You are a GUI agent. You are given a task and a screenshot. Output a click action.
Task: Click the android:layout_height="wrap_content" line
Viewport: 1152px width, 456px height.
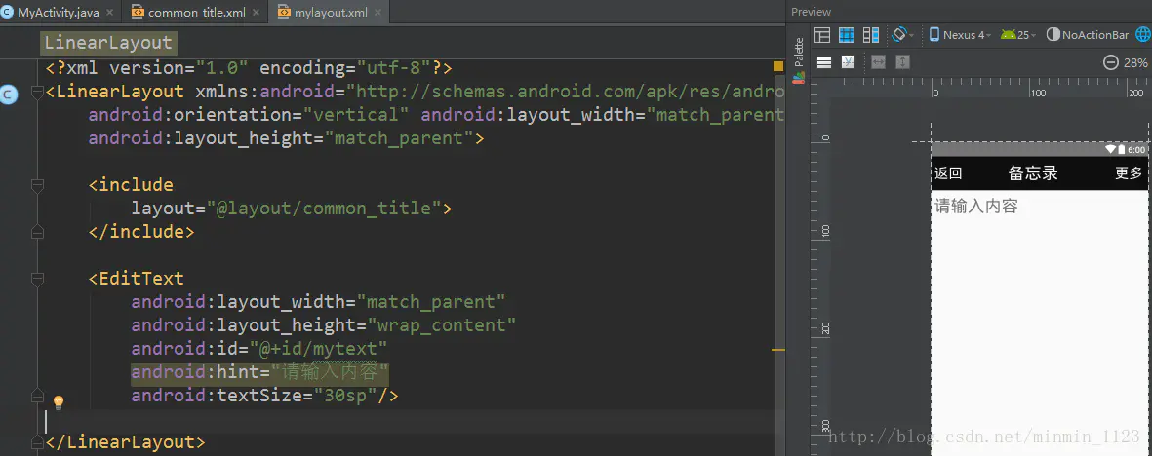323,325
